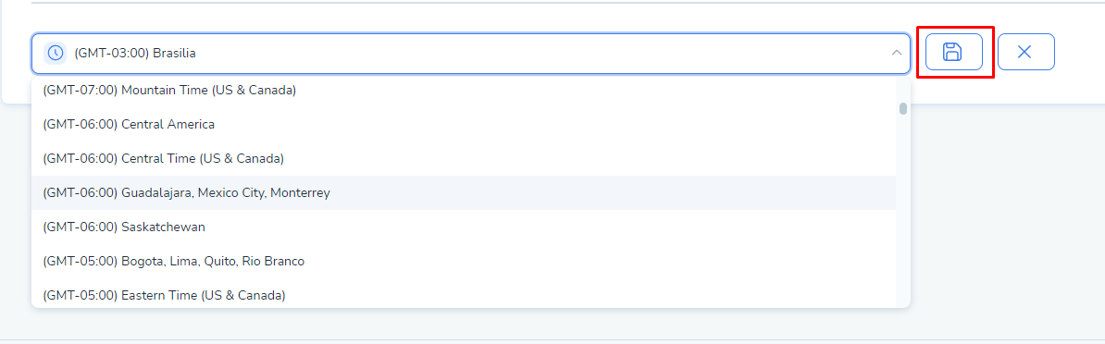
Task: Select (GMT-07:00) Mountain Time (US & Canada)
Action: coord(464,90)
